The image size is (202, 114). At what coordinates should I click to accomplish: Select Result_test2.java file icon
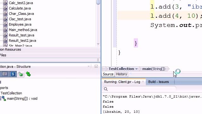[5, 41]
